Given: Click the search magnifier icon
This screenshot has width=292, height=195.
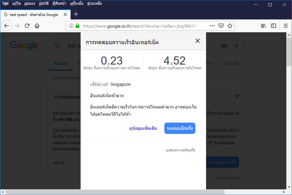Looking at the screenshot, I should (x=57, y=45).
